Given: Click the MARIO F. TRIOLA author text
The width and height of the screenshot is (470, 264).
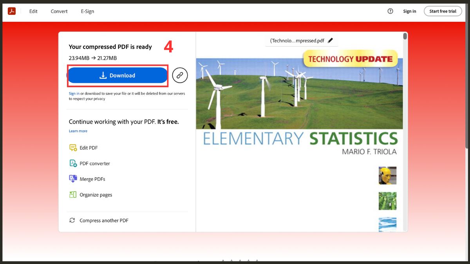Looking at the screenshot, I should 369,152.
